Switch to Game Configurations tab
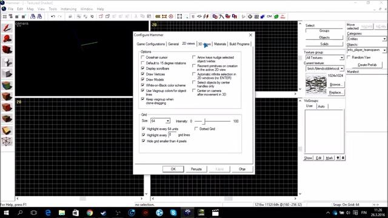 [151, 44]
